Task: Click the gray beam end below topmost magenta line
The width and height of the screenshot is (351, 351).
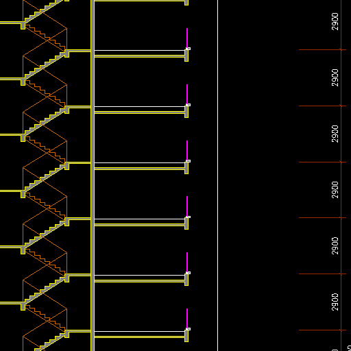Action: click(x=186, y=56)
